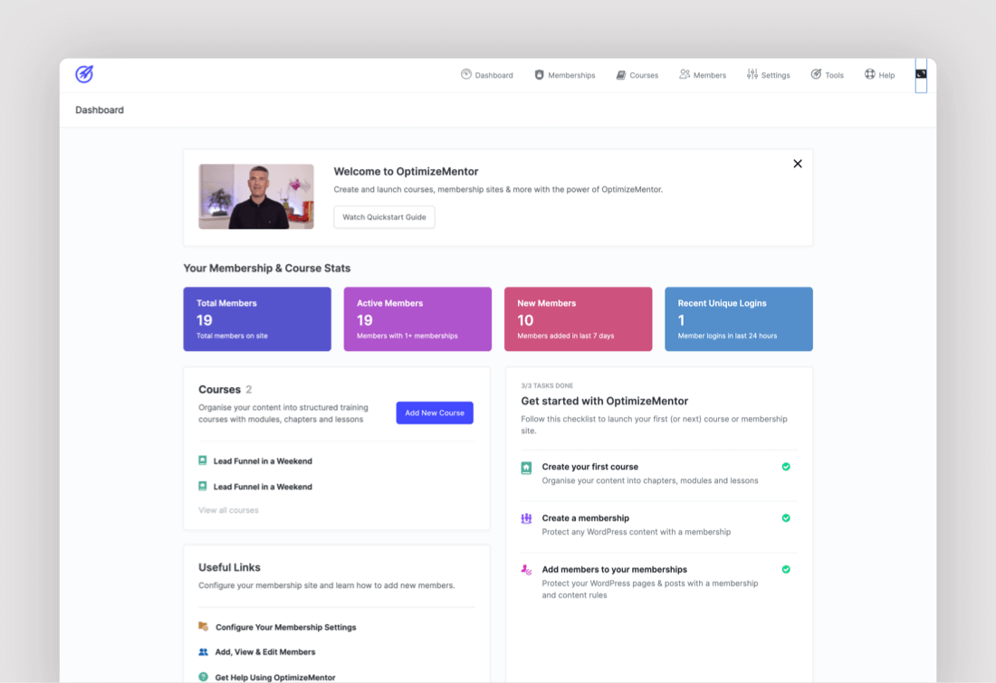Click checkmark for Add members to memberships
The image size is (996, 683).
point(786,569)
